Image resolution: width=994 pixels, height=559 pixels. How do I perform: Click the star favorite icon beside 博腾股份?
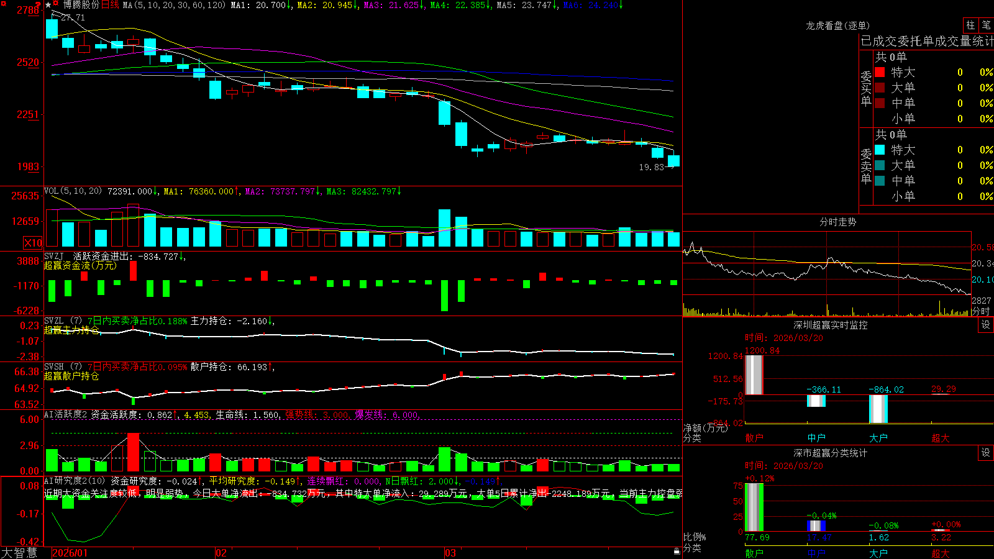click(x=48, y=5)
